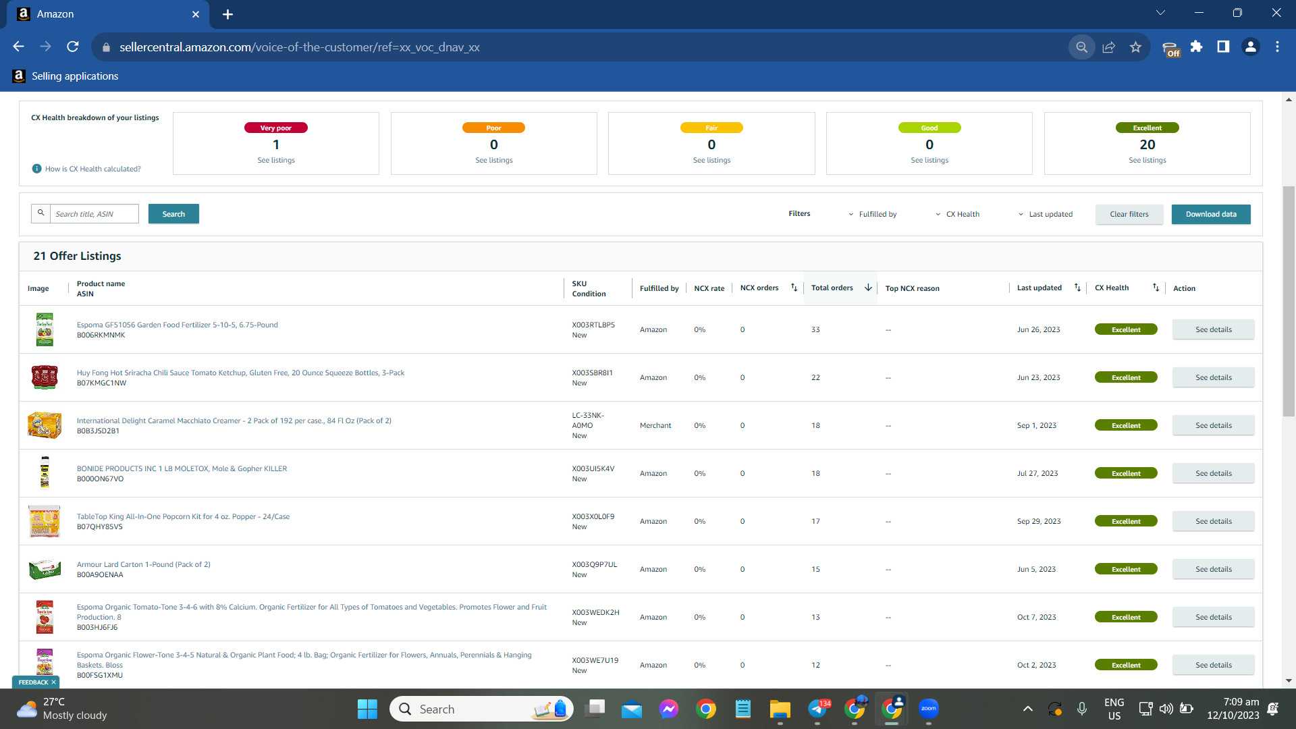Open a new browser tab
Viewport: 1296px width, 729px height.
pos(227,14)
